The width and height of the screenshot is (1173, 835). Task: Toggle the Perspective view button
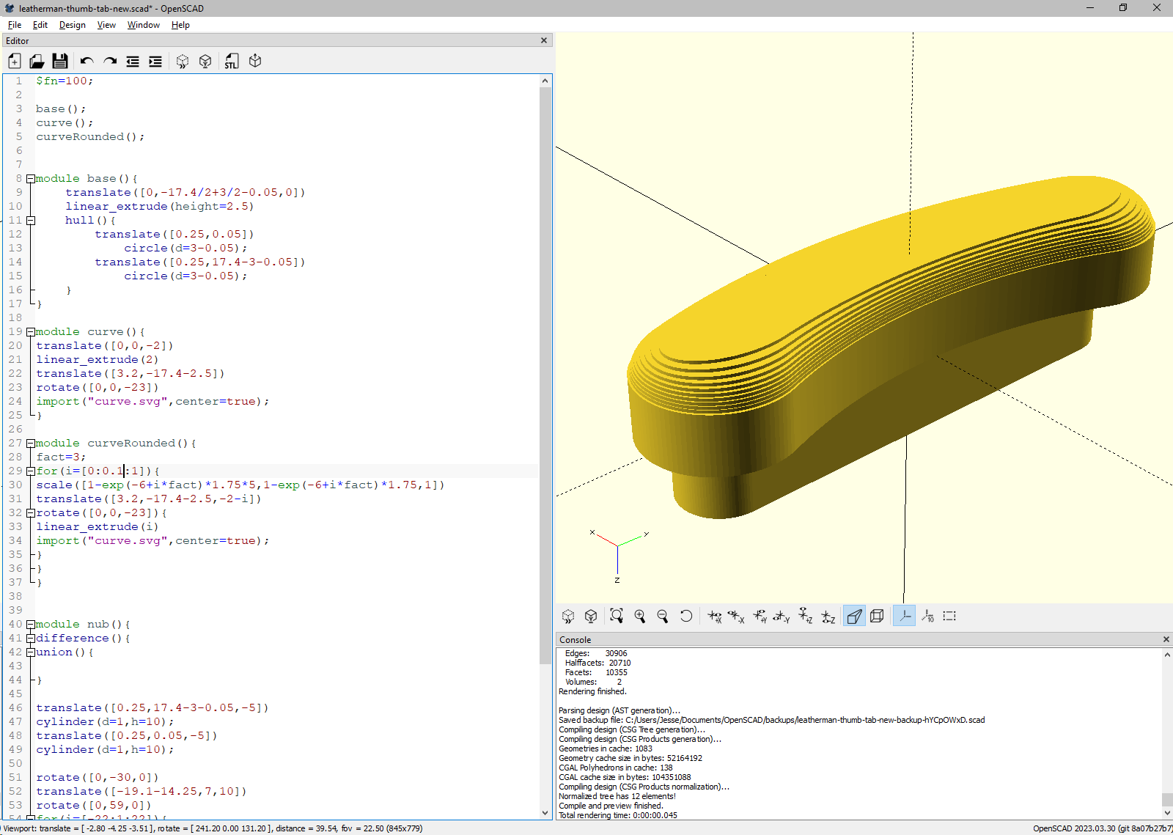(x=854, y=617)
